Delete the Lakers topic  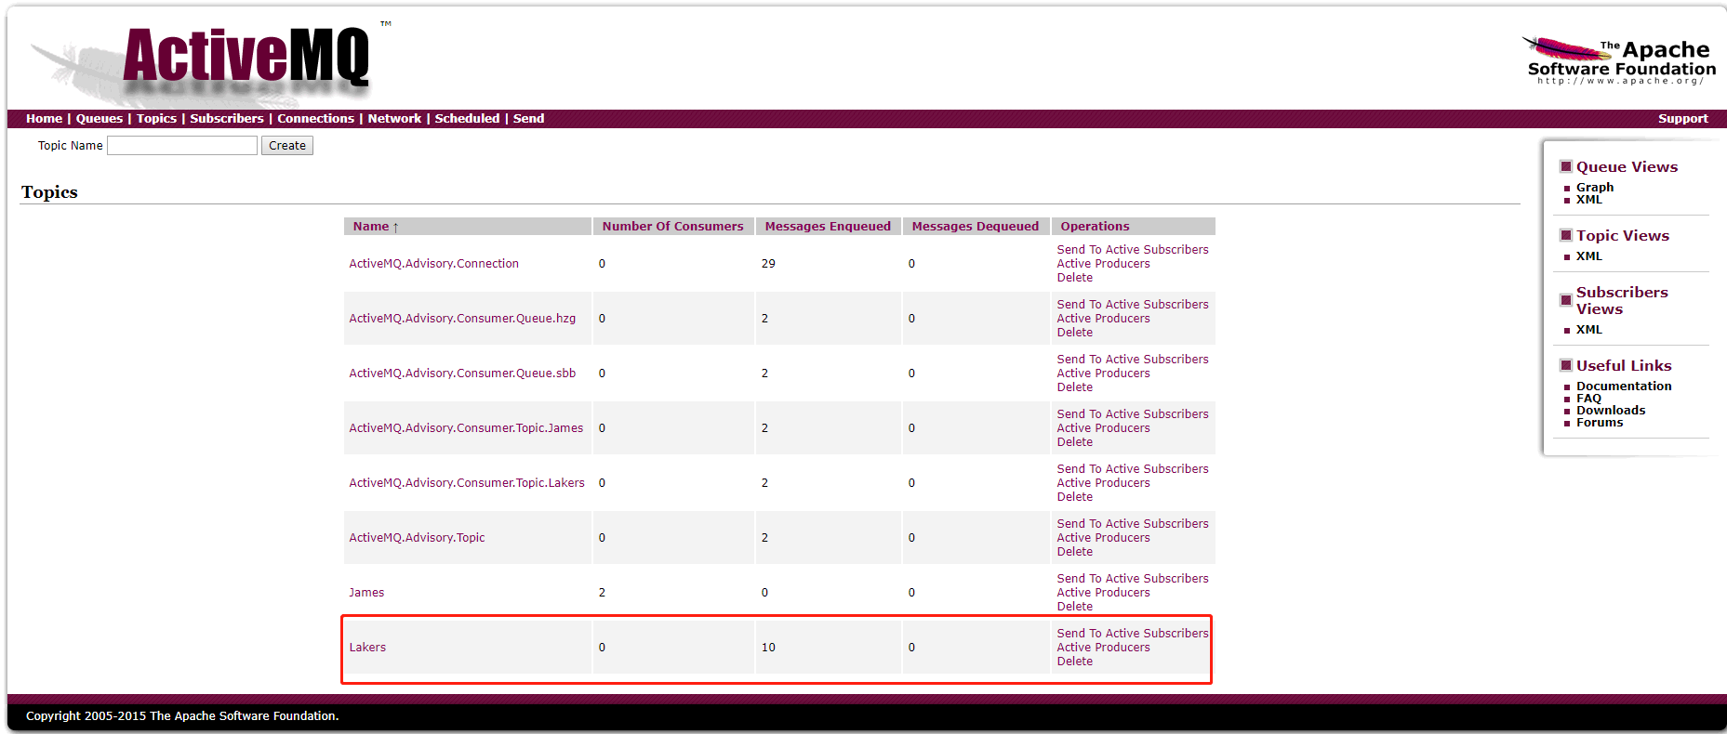pos(1074,662)
